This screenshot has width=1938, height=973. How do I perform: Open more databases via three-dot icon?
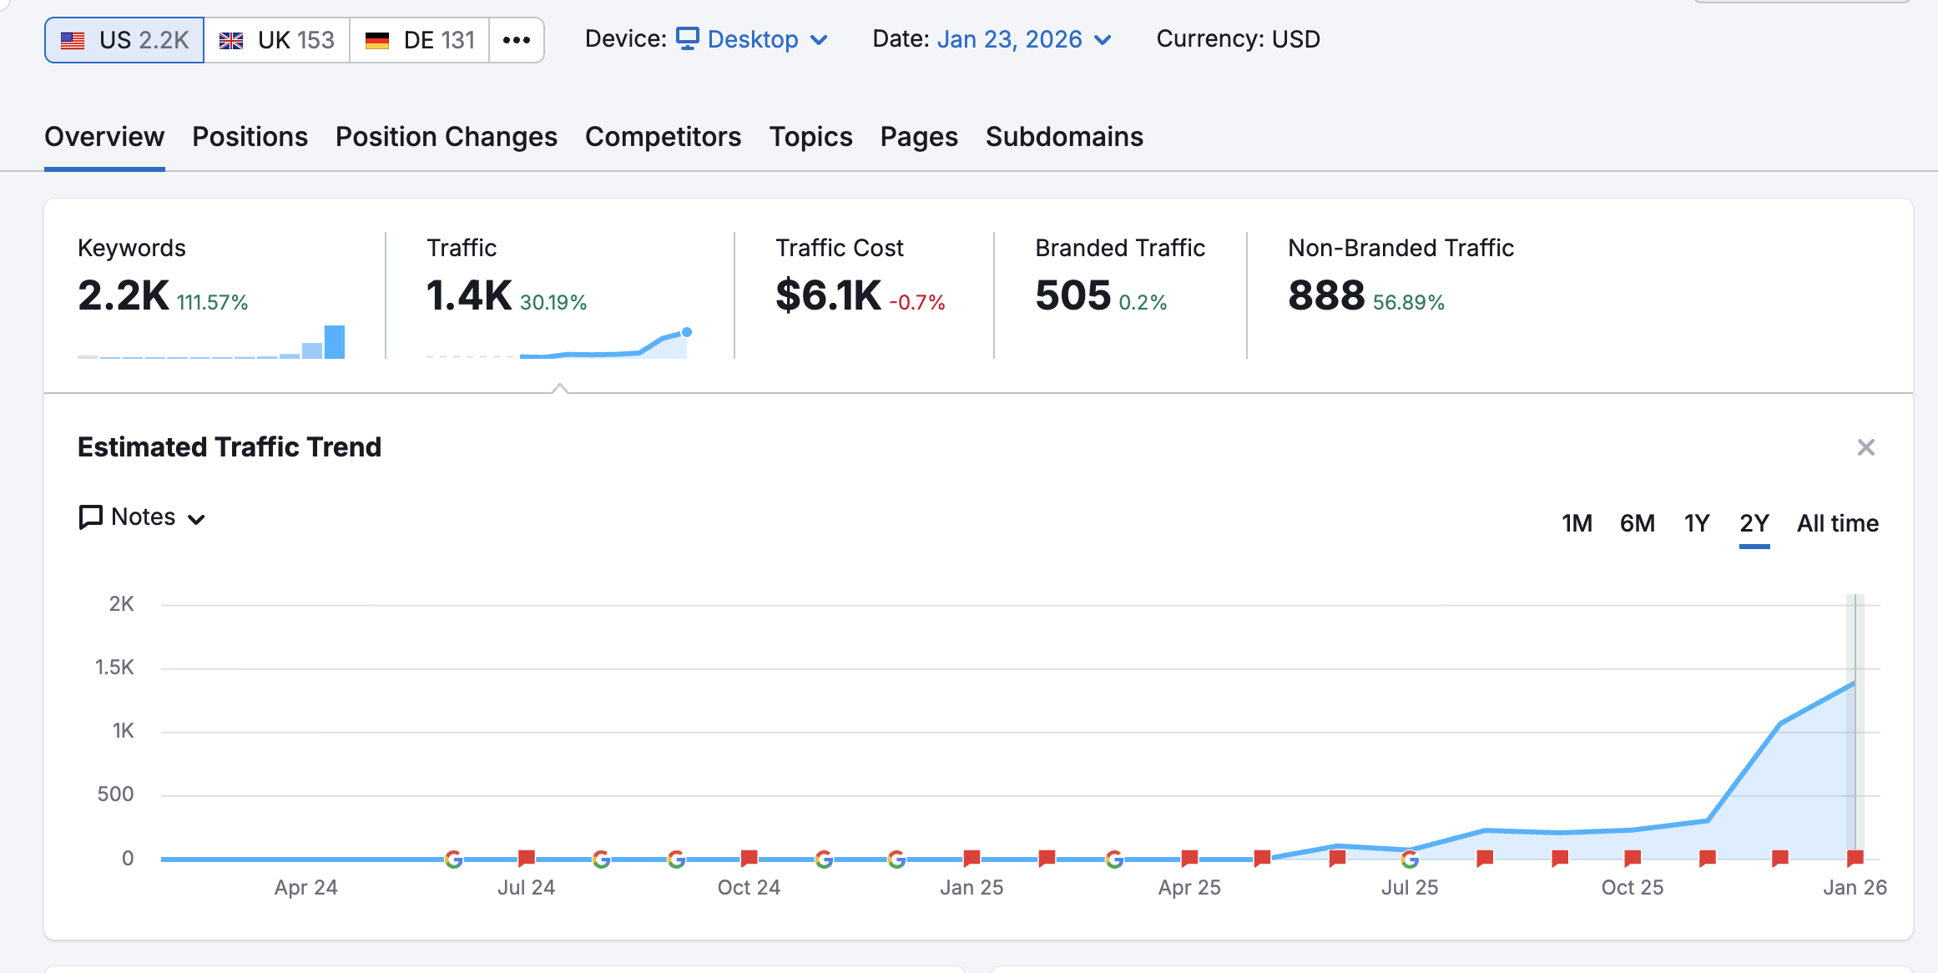click(x=517, y=40)
